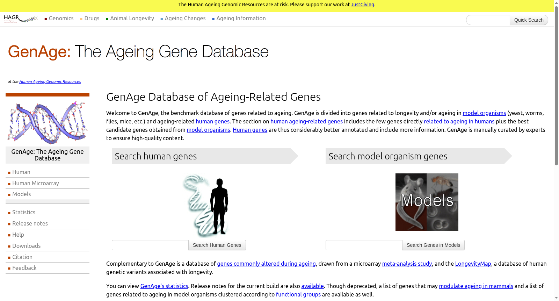Open 'genes commonly altered during ageing' link
559x301 pixels.
tap(266, 264)
